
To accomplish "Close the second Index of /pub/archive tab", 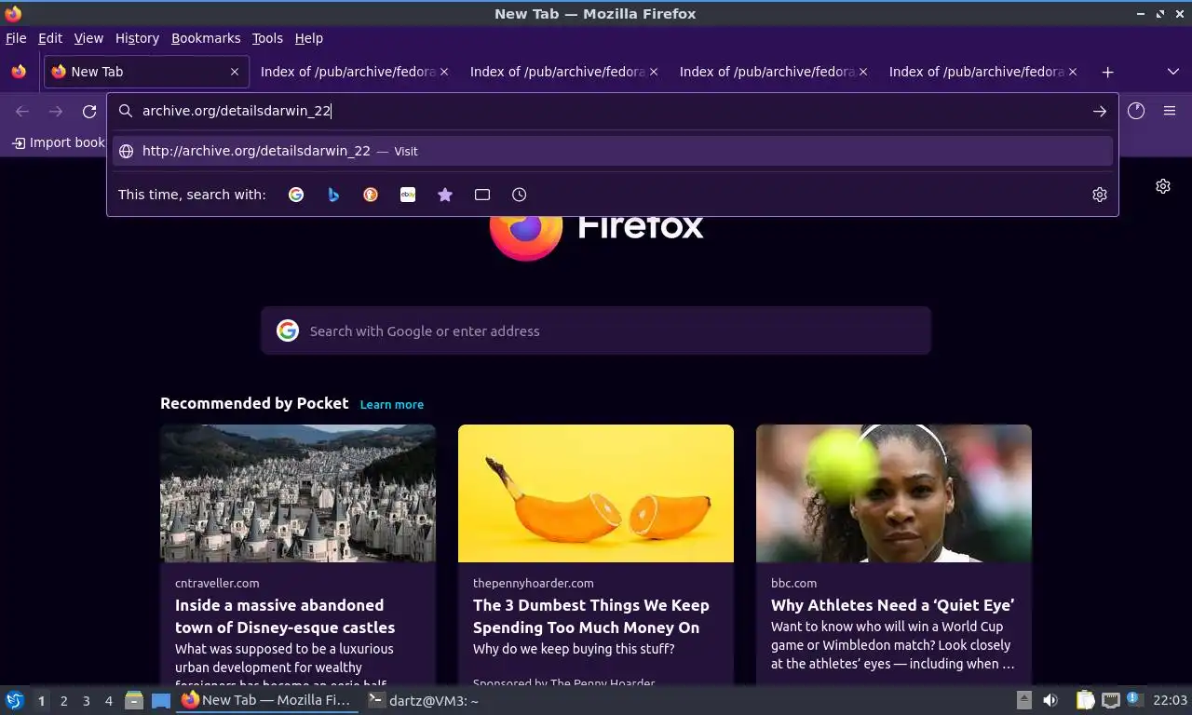I will (654, 72).
